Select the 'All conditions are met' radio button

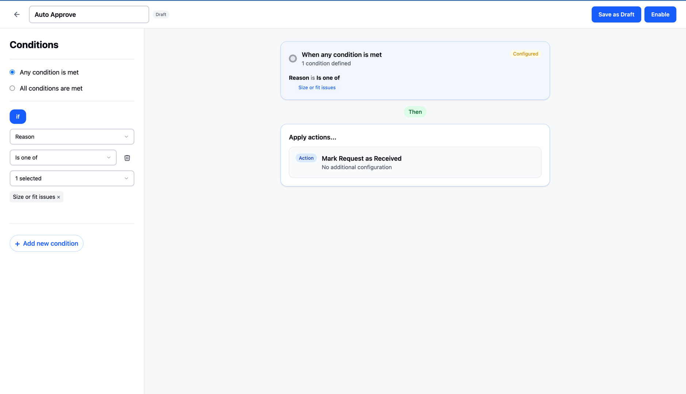coord(12,88)
